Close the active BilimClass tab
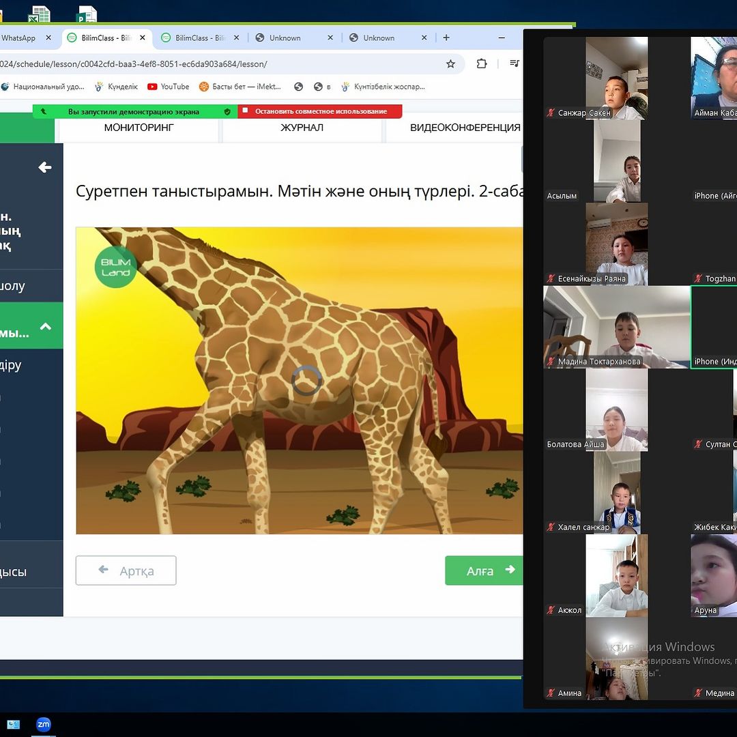 coord(143,38)
